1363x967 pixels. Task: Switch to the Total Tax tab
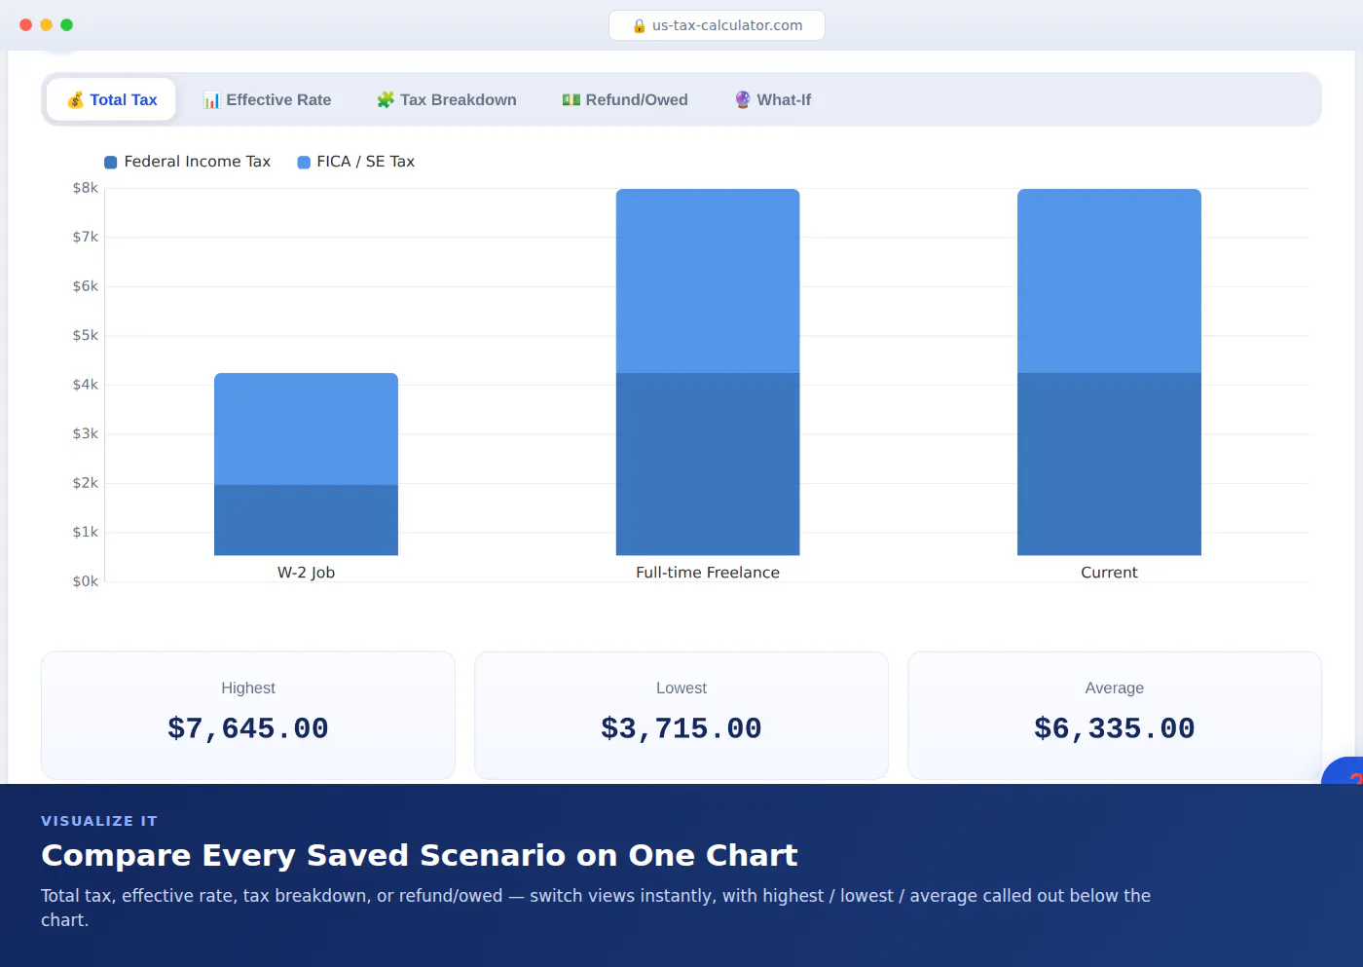pyautogui.click(x=111, y=99)
